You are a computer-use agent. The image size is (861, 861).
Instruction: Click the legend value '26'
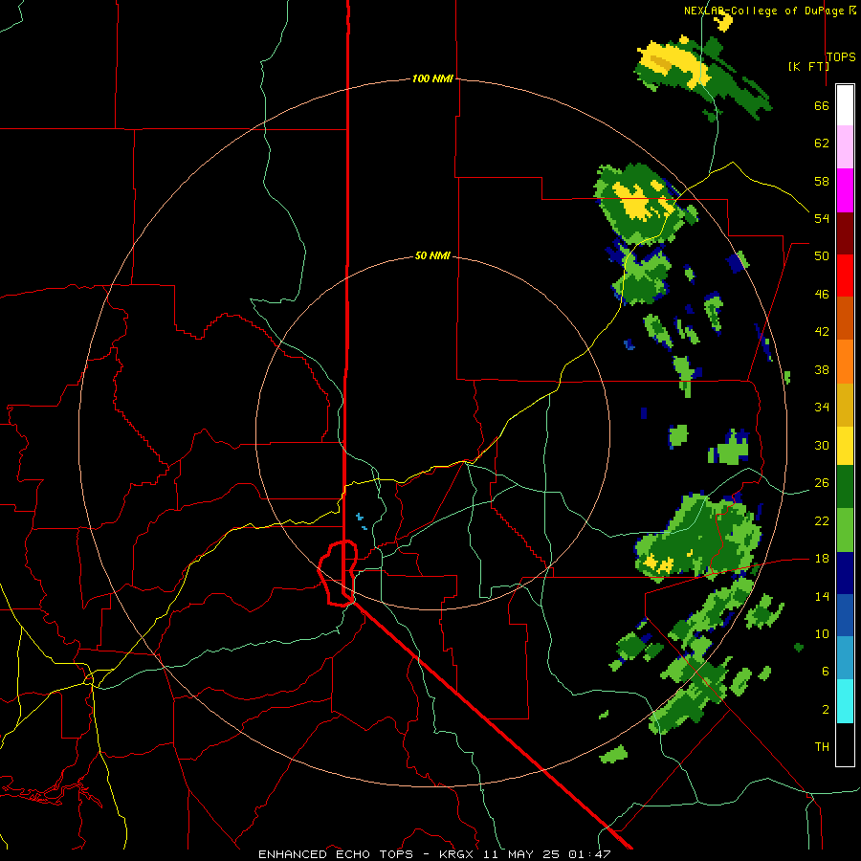click(x=822, y=483)
